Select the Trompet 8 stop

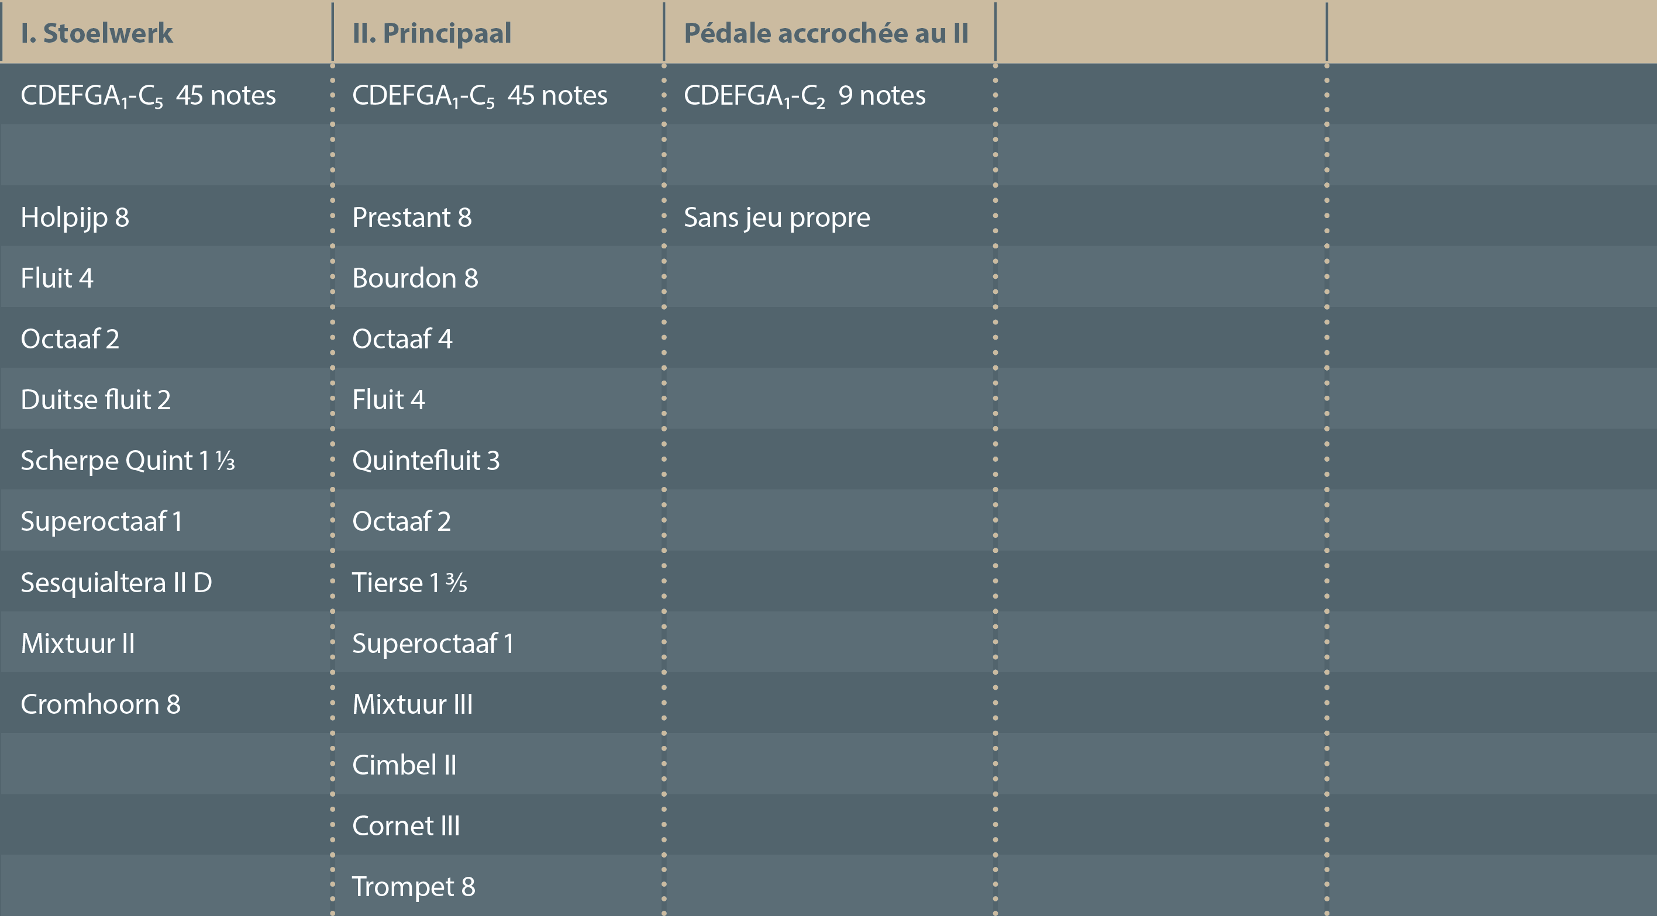(x=413, y=887)
